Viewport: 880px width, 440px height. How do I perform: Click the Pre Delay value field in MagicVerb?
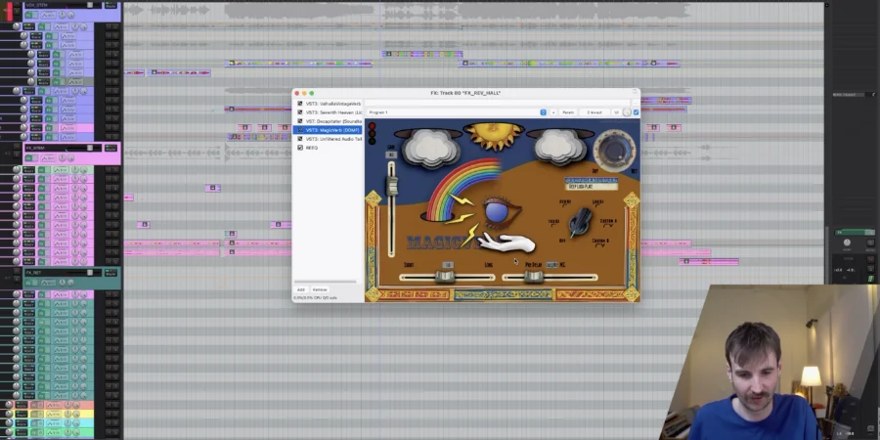click(551, 264)
